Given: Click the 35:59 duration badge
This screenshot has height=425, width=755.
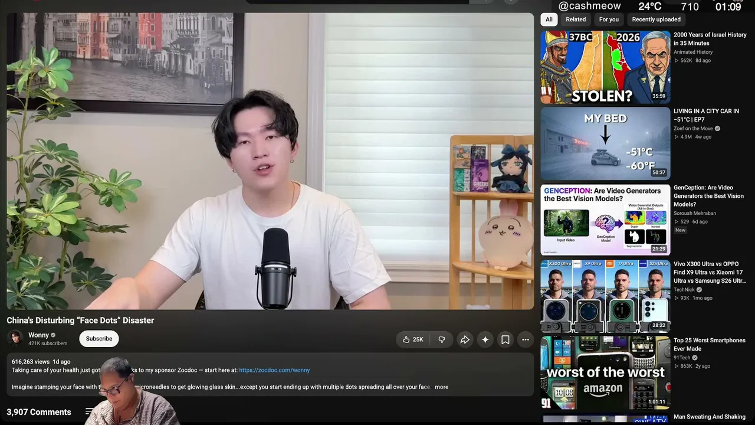Looking at the screenshot, I should pyautogui.click(x=659, y=96).
